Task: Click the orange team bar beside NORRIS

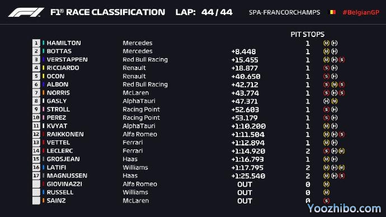Action: [x=43, y=93]
